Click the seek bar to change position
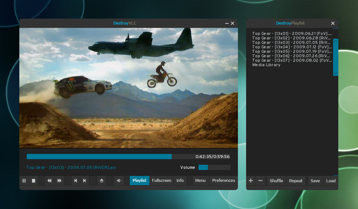 (128, 157)
